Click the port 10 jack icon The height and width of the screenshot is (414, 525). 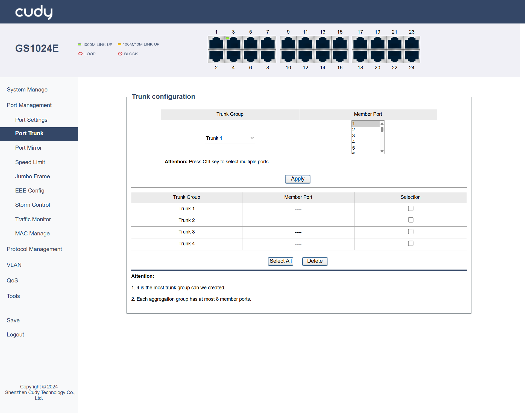[x=288, y=56]
